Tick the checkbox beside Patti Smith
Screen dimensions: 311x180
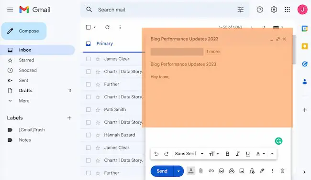pyautogui.click(x=88, y=109)
